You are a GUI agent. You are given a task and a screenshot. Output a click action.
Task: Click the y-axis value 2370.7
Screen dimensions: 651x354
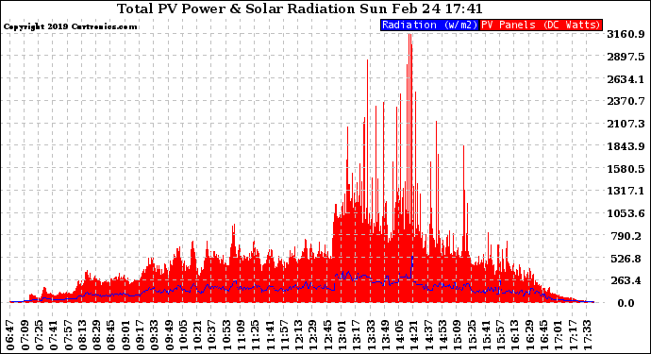(x=626, y=101)
